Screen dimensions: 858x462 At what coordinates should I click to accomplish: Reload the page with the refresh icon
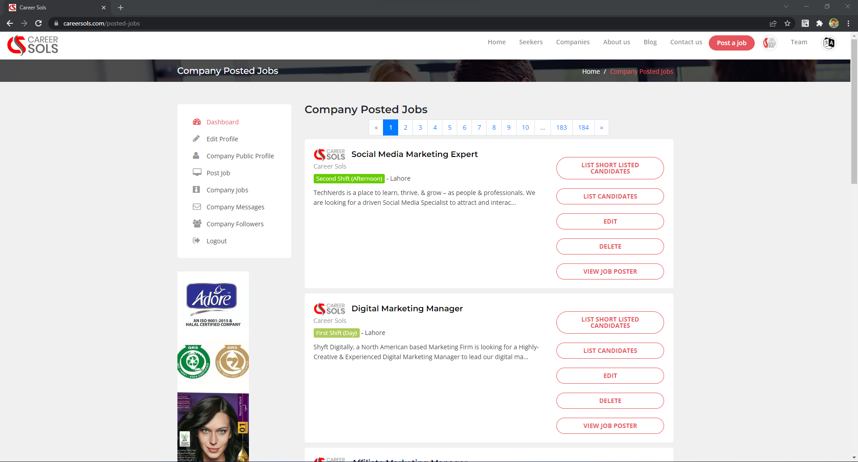38,23
